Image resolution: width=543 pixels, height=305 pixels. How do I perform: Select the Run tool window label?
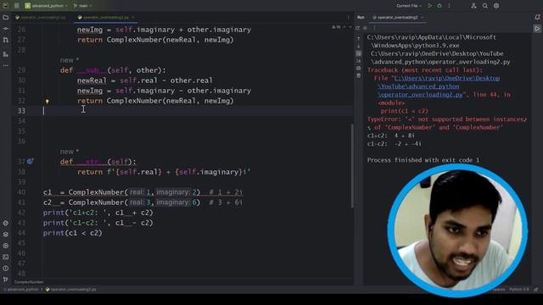pyautogui.click(x=361, y=17)
